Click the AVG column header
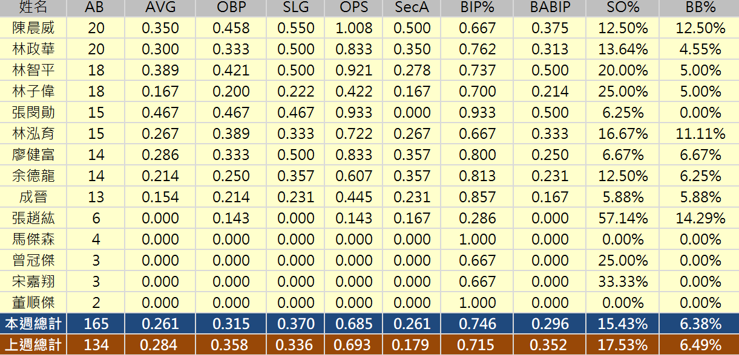Viewport: 739px width, 355px height. tap(160, 8)
